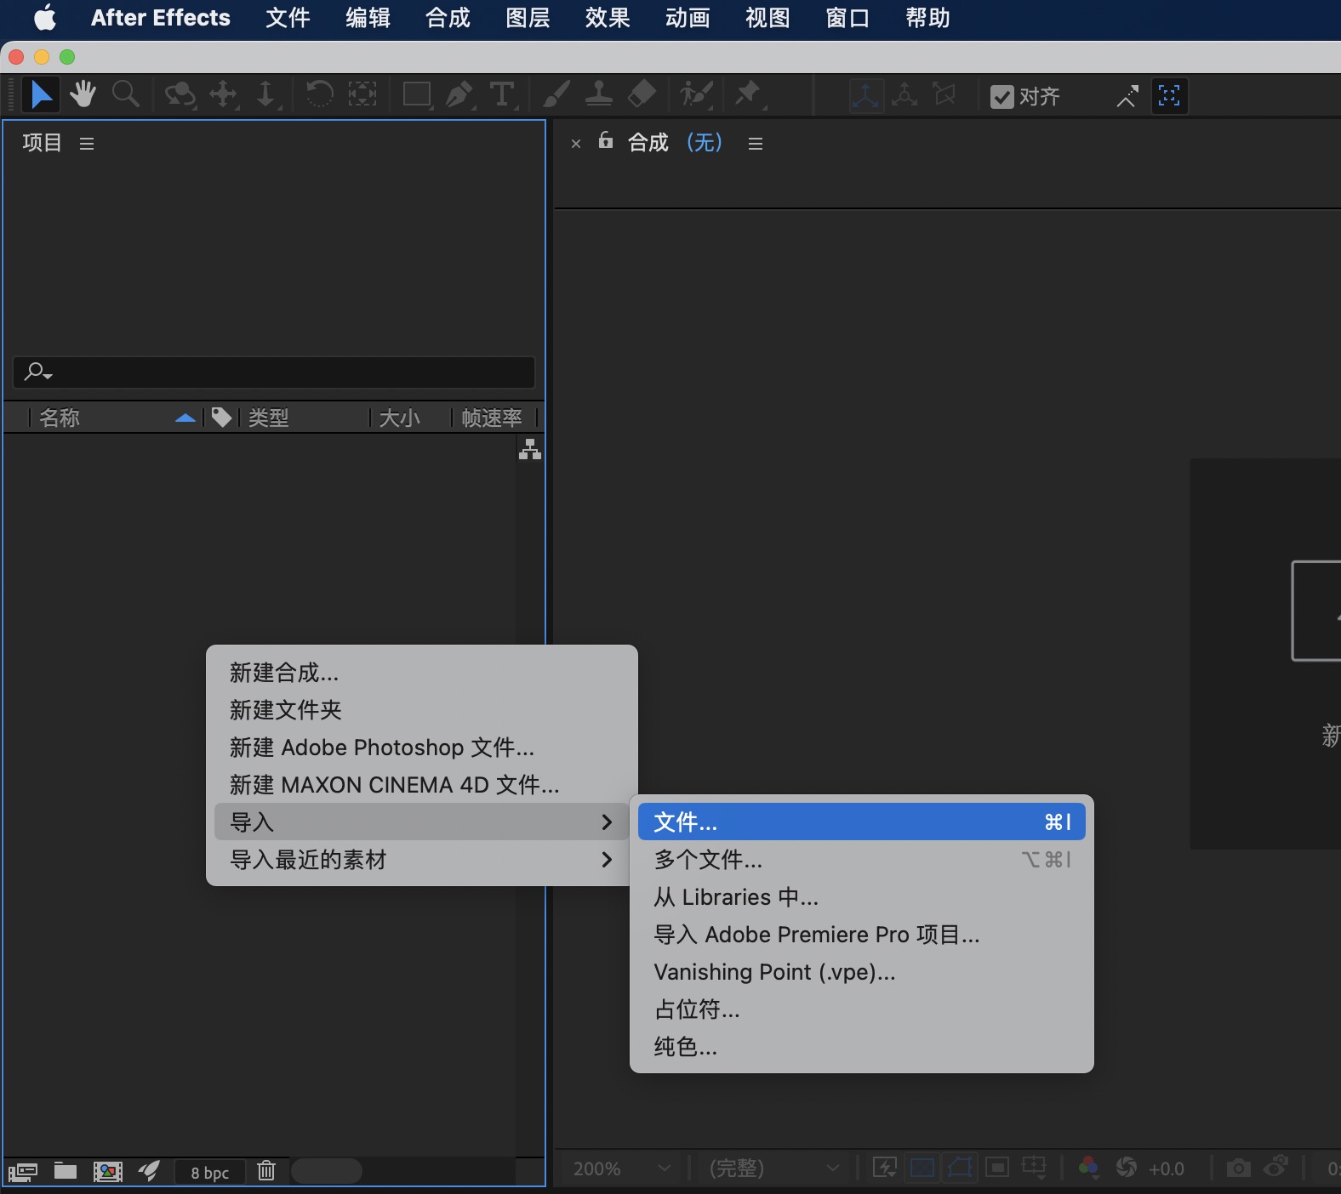The width and height of the screenshot is (1341, 1194).
Task: Sort project items by 大小 column
Action: coord(400,418)
